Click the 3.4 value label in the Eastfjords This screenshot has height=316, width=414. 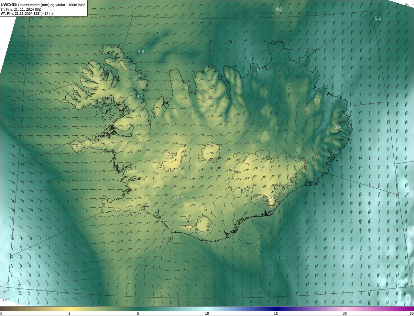338,127
